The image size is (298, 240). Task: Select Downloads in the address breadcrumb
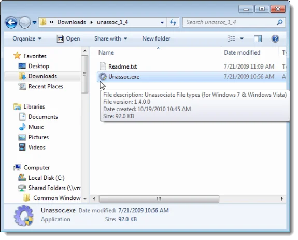point(72,22)
